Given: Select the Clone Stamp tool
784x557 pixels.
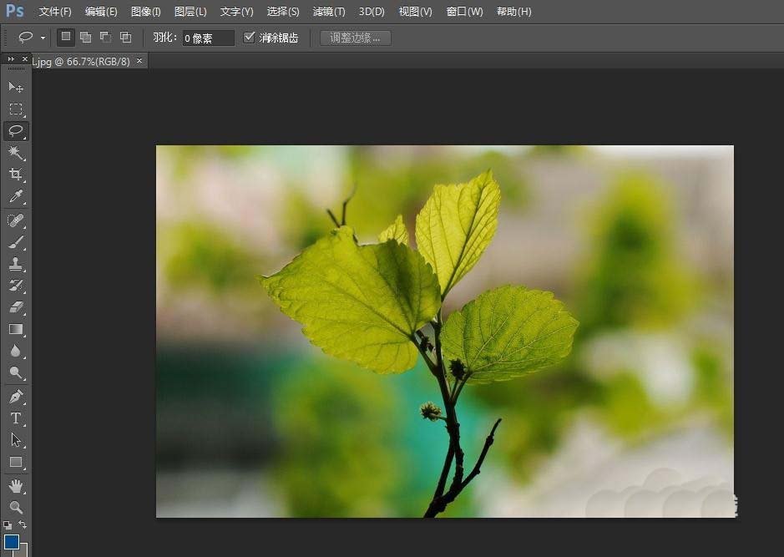Looking at the screenshot, I should click(x=16, y=264).
